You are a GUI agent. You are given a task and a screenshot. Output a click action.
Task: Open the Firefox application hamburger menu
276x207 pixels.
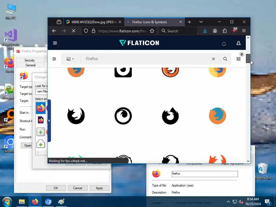(x=244, y=31)
